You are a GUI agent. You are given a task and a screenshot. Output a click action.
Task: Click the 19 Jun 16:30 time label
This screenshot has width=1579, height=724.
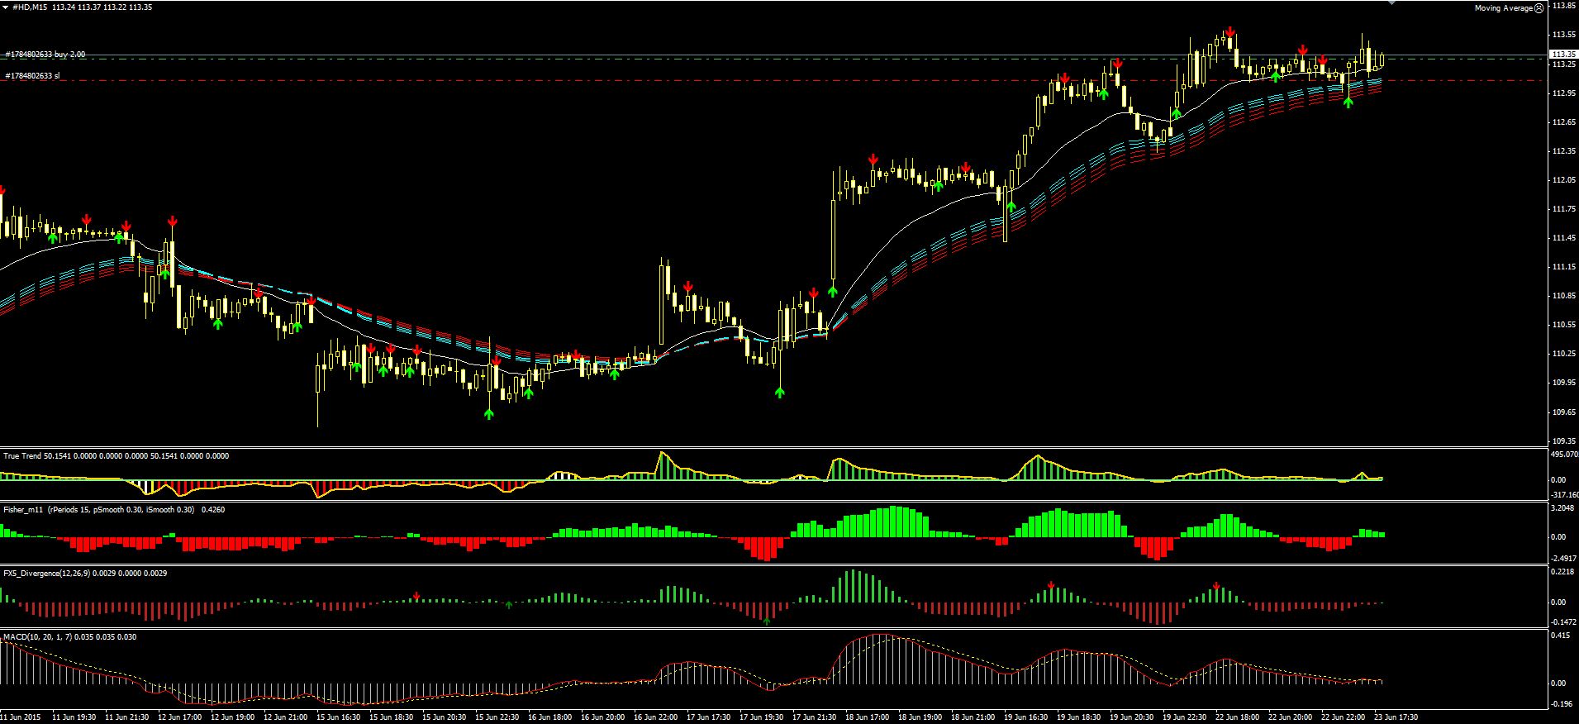coord(1026,717)
